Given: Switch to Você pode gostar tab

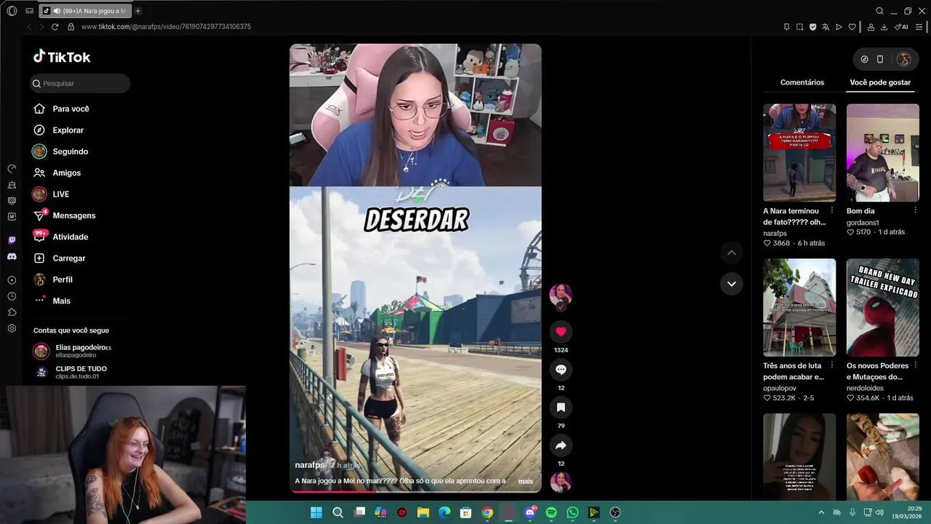Looking at the screenshot, I should [x=880, y=82].
